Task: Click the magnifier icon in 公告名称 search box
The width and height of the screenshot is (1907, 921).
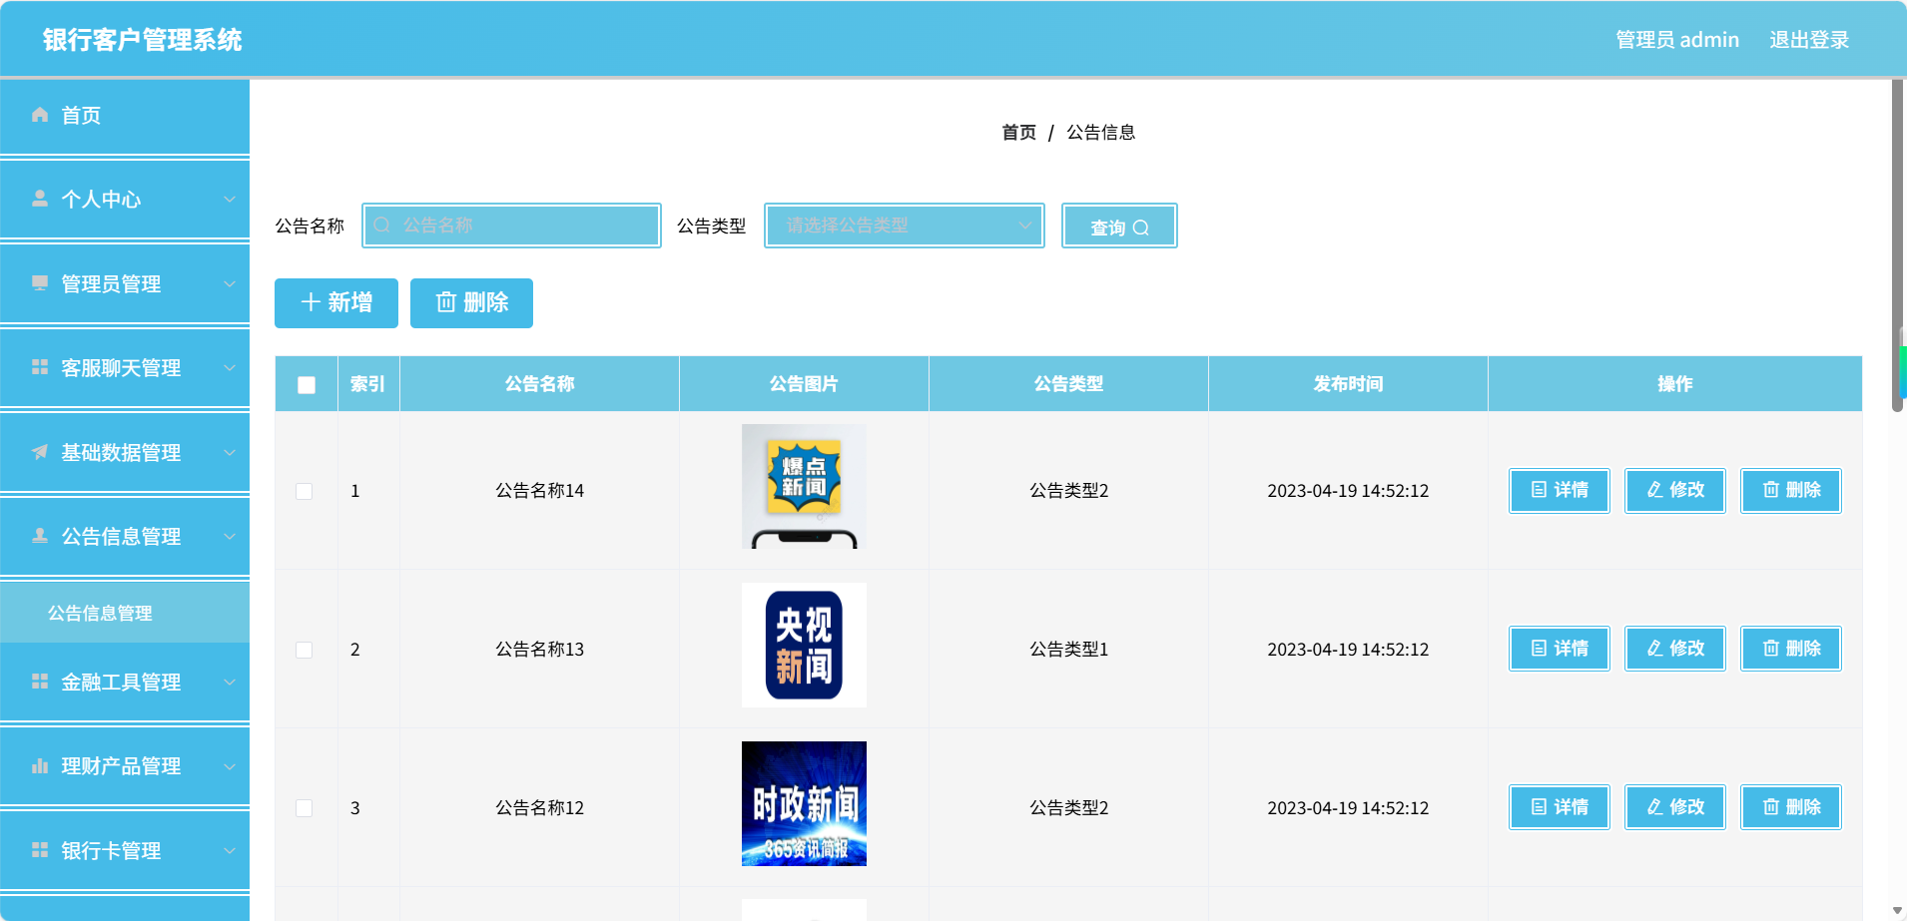Action: (381, 226)
